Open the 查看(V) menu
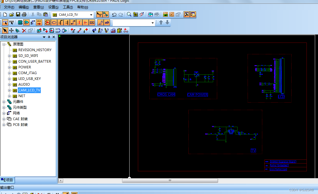Image resolution: width=318 pixels, height=194 pixels. [x=38, y=7]
